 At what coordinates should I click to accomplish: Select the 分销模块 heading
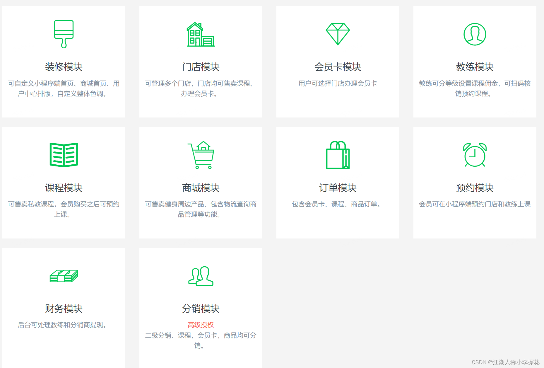click(x=201, y=309)
